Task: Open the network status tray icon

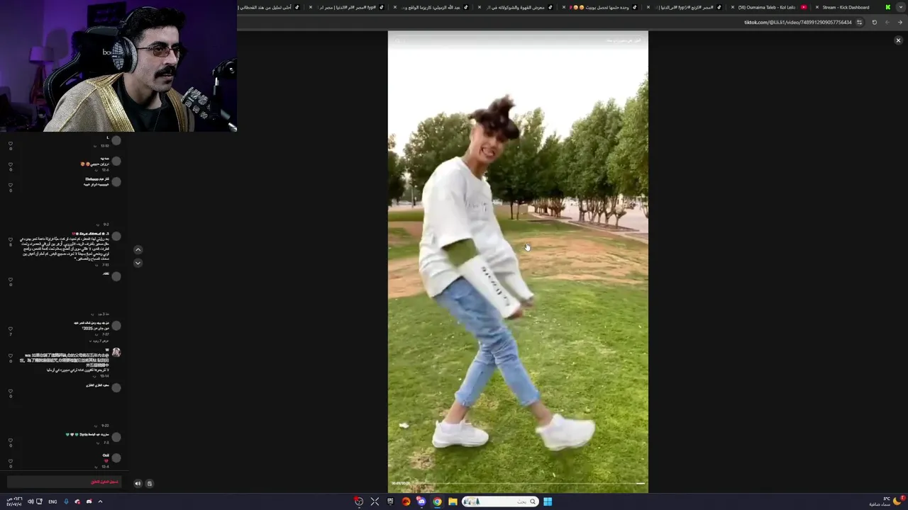Action: 39,501
